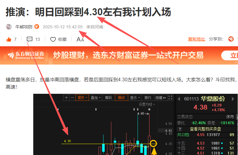This screenshot has height=155, width=238.
Task: Click the yellow 4.30 line label
Action: click(x=67, y=141)
